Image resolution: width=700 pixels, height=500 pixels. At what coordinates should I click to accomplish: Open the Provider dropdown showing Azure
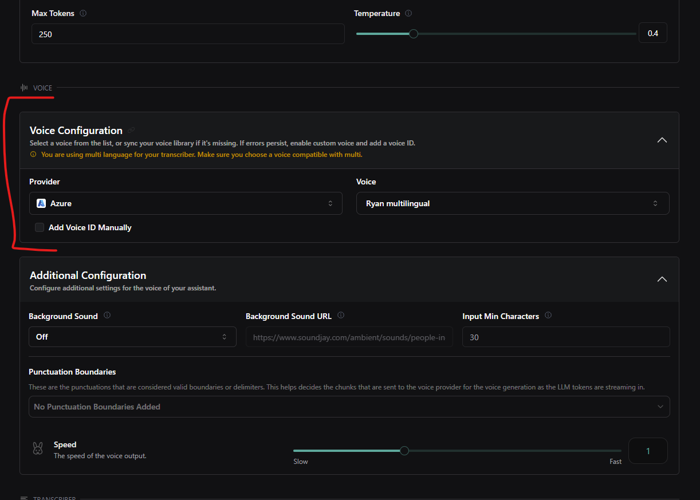click(186, 203)
